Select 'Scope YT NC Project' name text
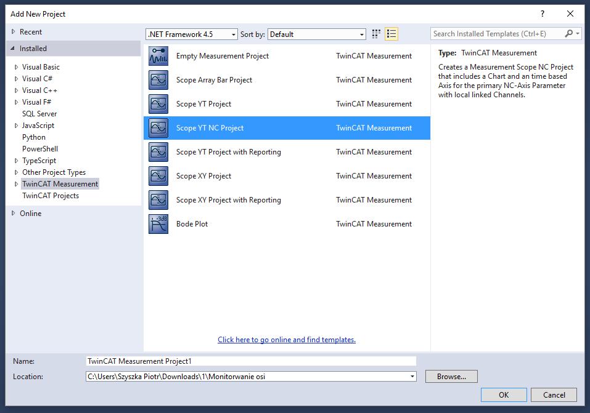 (210, 128)
